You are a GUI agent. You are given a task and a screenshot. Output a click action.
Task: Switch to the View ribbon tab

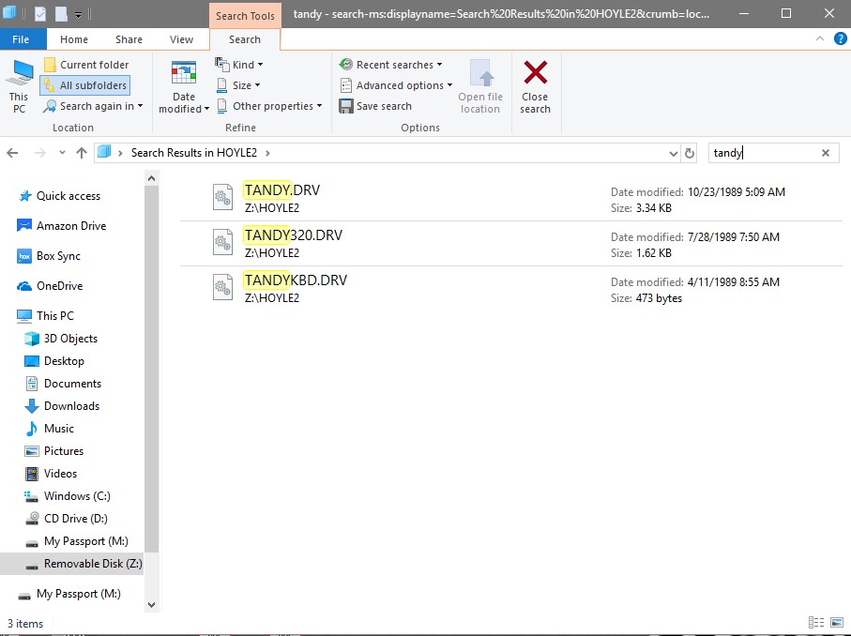181,39
